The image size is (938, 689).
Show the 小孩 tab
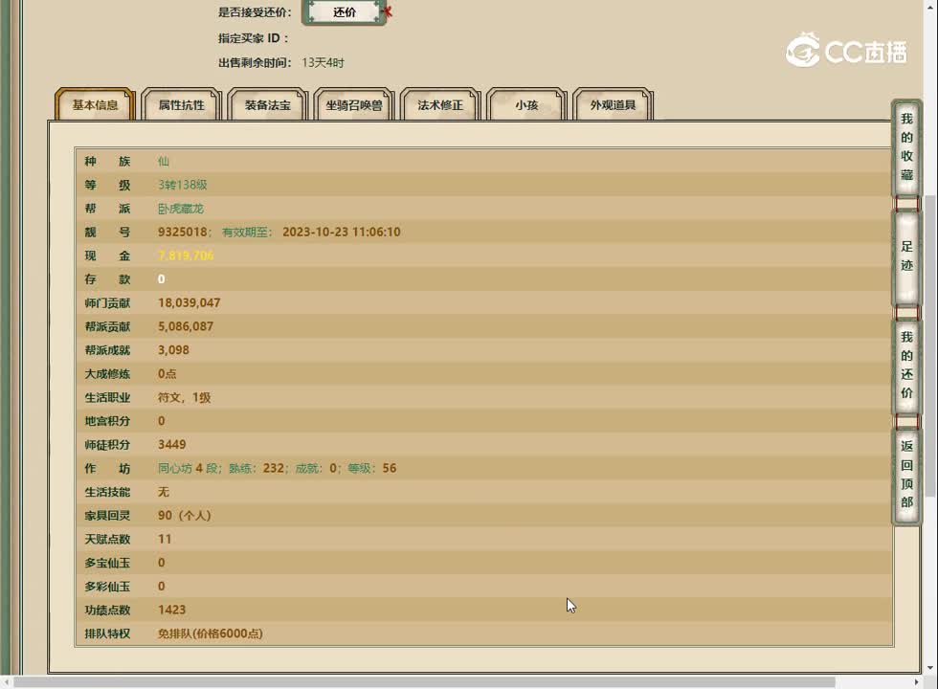[525, 105]
